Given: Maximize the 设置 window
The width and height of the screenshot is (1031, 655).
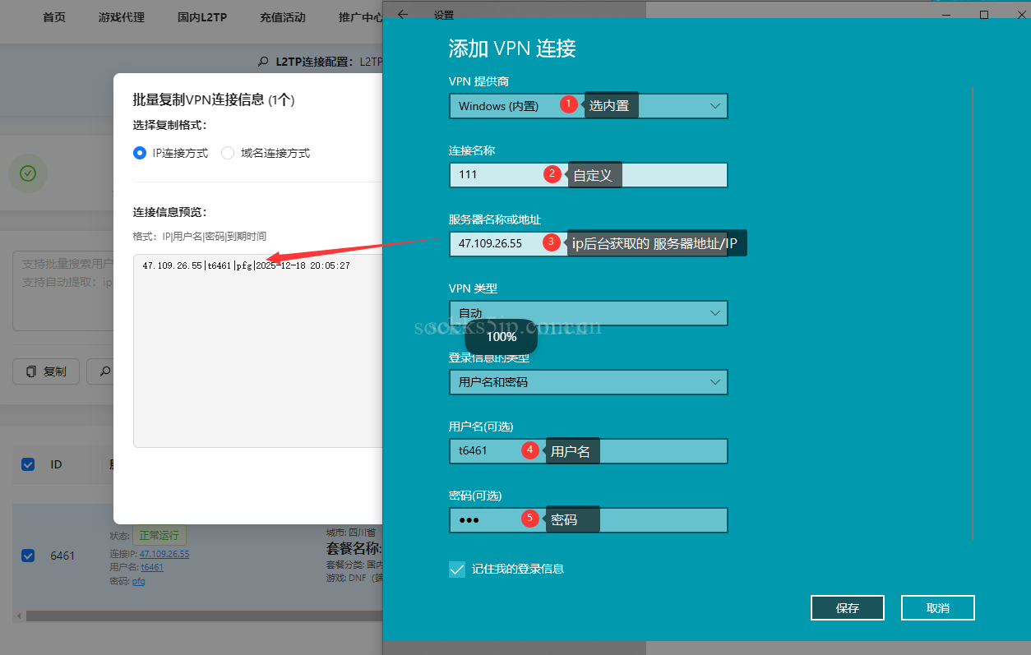Looking at the screenshot, I should point(984,15).
